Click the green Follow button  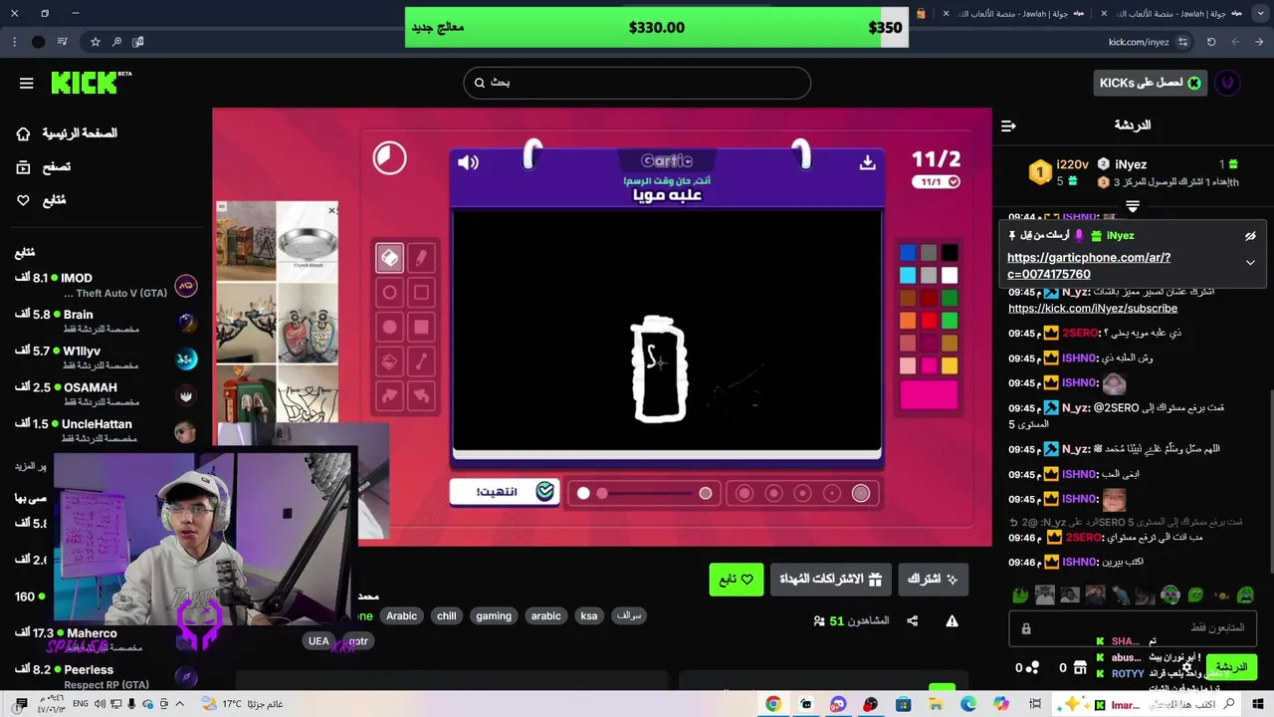737,580
